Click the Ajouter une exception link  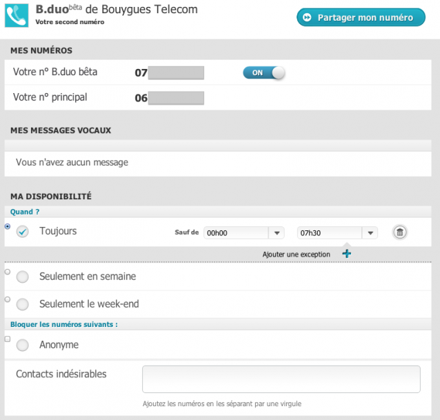[x=297, y=254]
